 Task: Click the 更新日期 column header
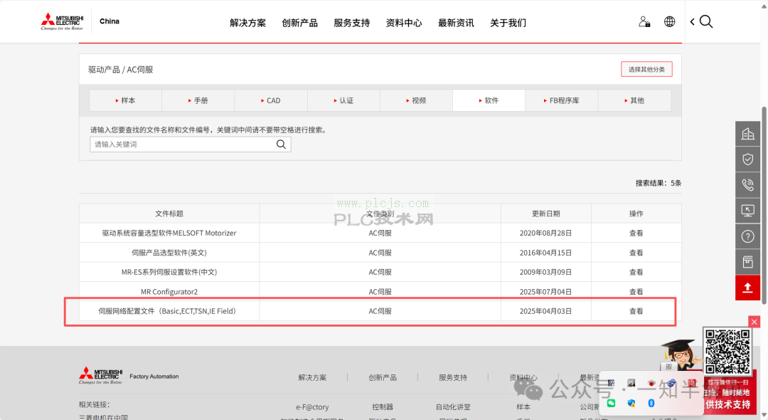coord(545,214)
